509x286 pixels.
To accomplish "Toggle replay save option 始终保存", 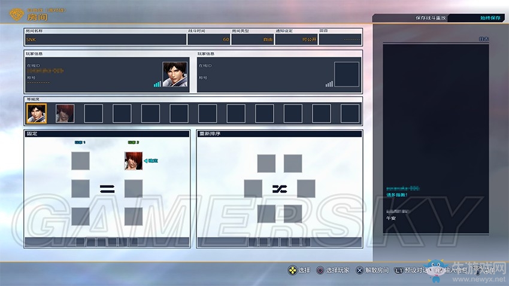I will 490,18.
